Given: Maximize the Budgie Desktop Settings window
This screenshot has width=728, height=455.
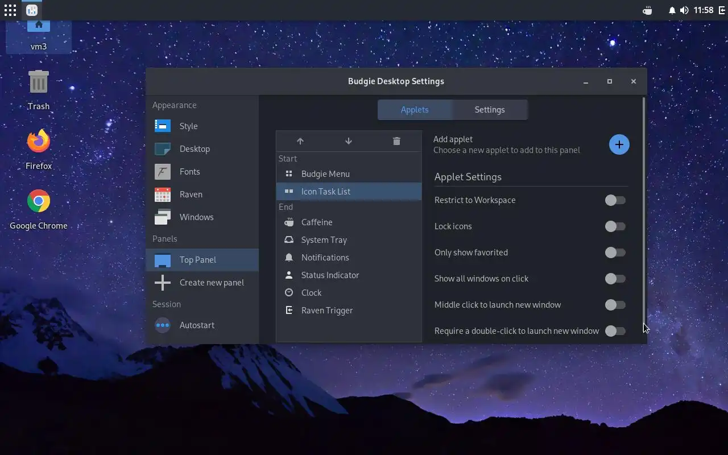Looking at the screenshot, I should tap(610, 81).
